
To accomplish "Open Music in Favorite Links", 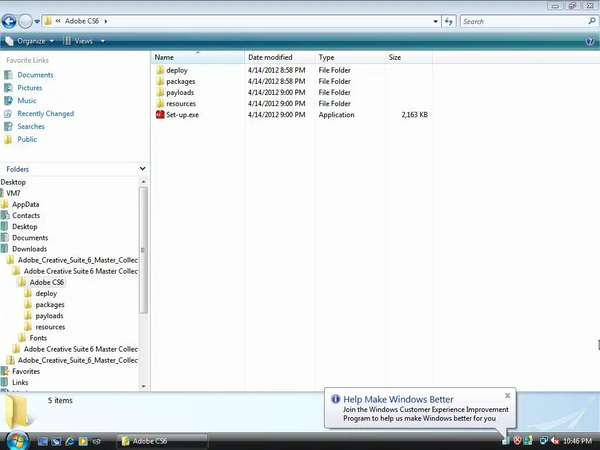I will pos(27,101).
